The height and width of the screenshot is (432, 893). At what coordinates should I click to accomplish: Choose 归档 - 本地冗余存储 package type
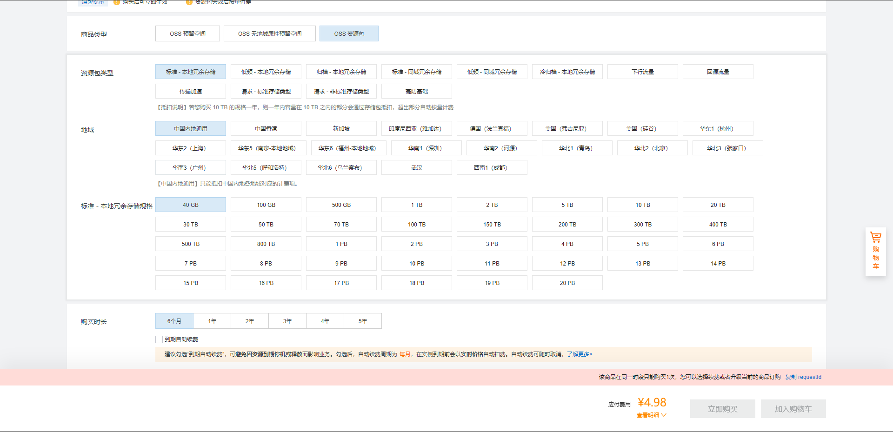point(341,72)
